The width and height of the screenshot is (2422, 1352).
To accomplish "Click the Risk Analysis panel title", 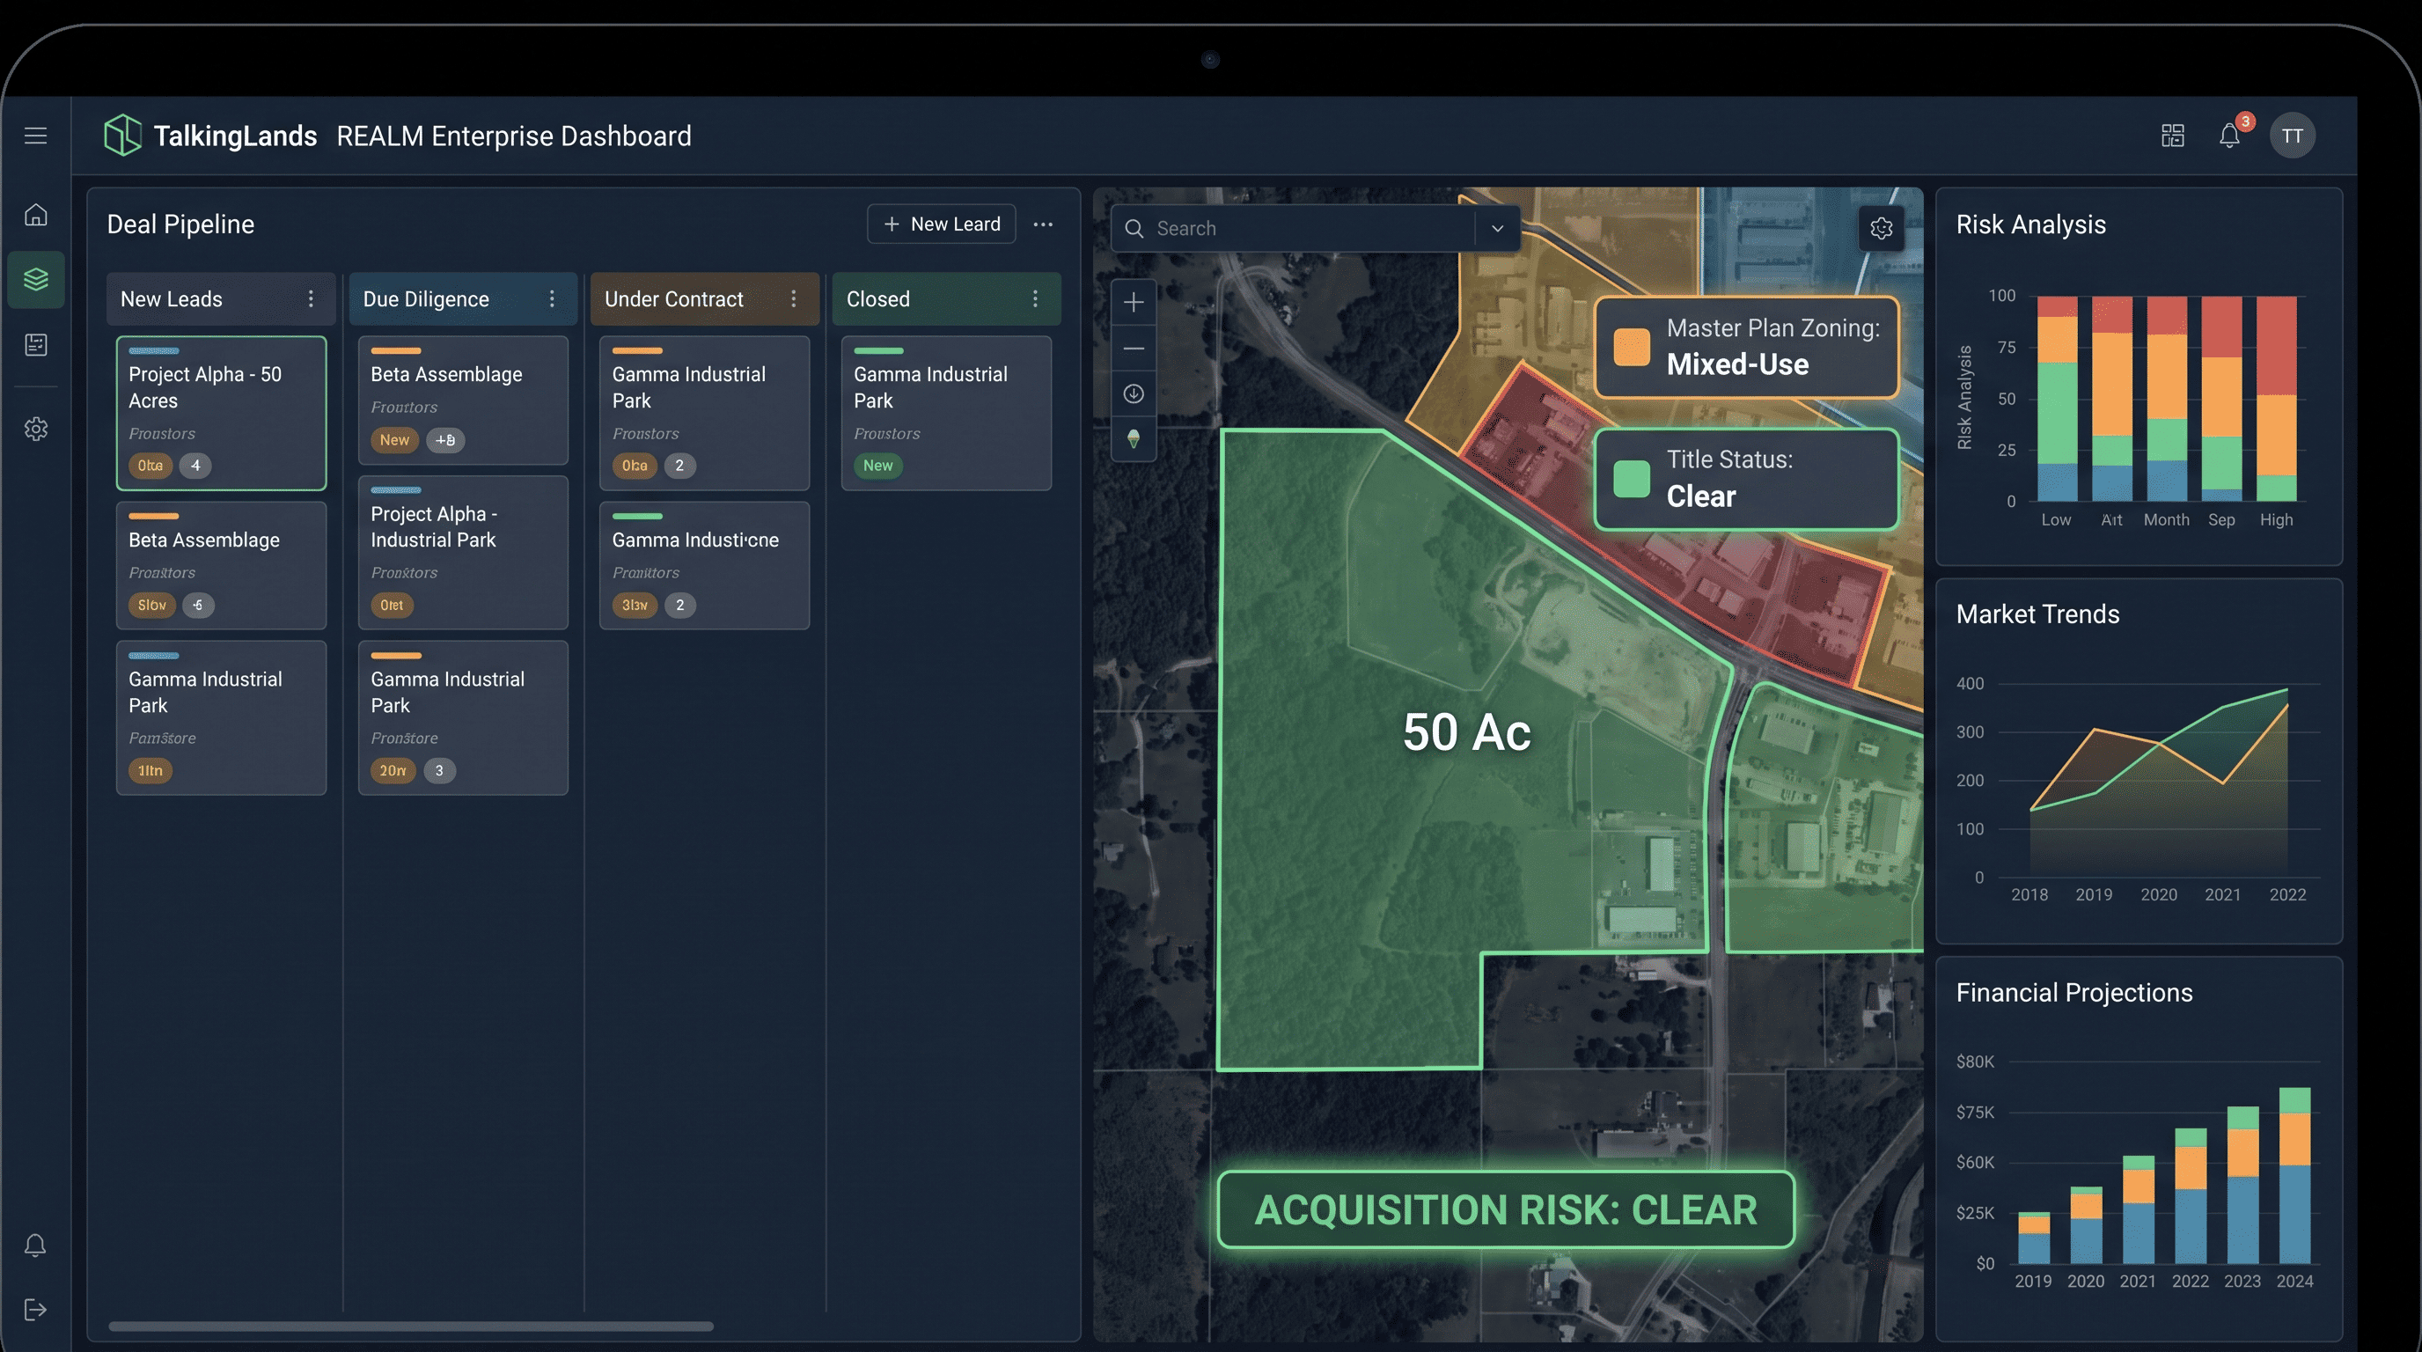I will pos(2031,224).
